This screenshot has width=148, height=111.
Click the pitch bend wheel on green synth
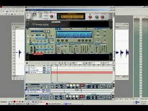pos(31,50)
